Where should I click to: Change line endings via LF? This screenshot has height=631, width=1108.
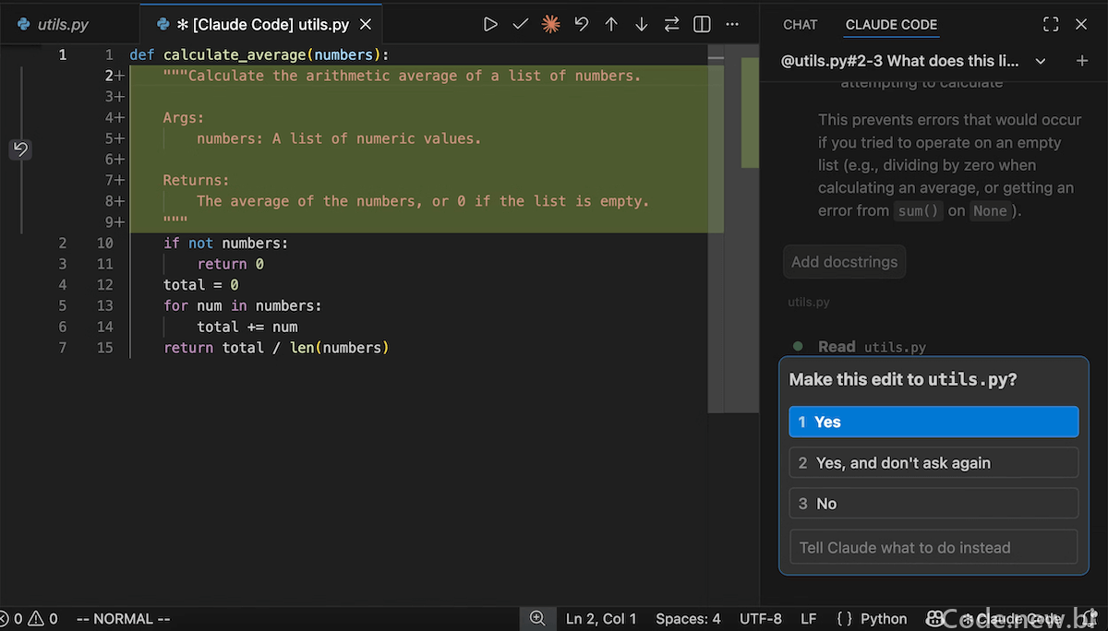(x=808, y=619)
